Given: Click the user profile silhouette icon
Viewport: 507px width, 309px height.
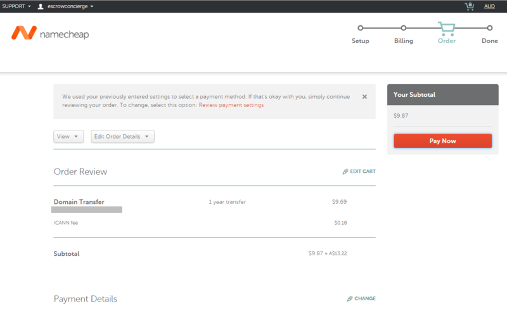Looking at the screenshot, I should coord(41,6).
